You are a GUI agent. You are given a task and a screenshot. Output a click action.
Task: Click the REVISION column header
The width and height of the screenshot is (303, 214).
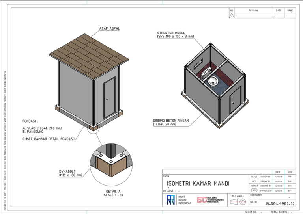253,11
